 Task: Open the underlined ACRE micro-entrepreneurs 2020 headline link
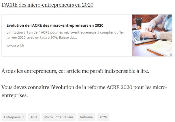[49, 5]
